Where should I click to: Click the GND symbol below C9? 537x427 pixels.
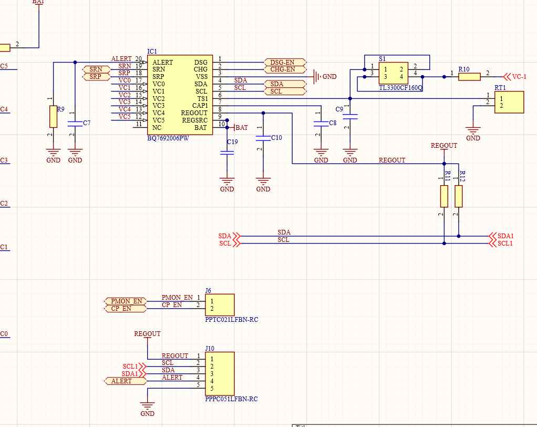[x=350, y=156]
